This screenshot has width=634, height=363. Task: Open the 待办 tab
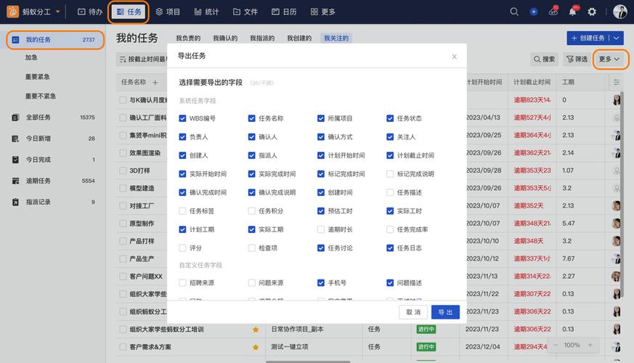point(90,12)
